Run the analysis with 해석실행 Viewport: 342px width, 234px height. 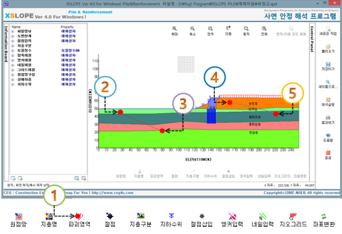[328, 100]
